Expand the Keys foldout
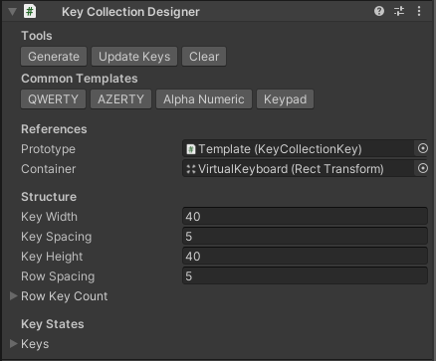436x361 pixels. coord(13,343)
